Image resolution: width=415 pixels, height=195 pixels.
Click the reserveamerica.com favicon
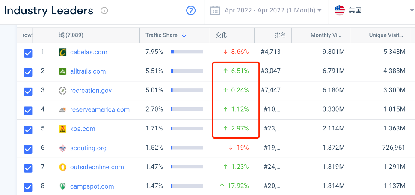tap(62, 109)
